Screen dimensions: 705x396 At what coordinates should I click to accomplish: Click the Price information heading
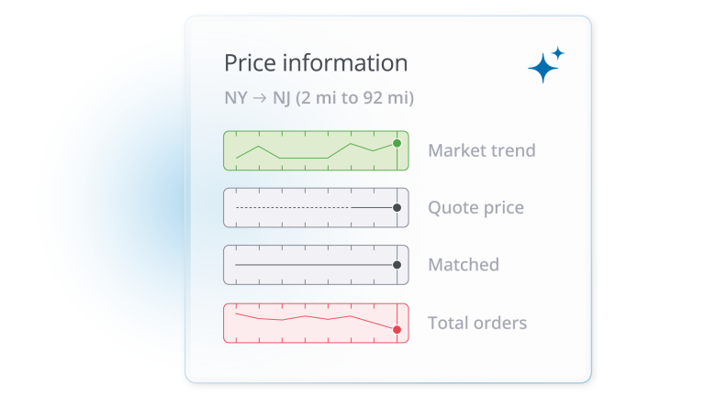pyautogui.click(x=316, y=63)
